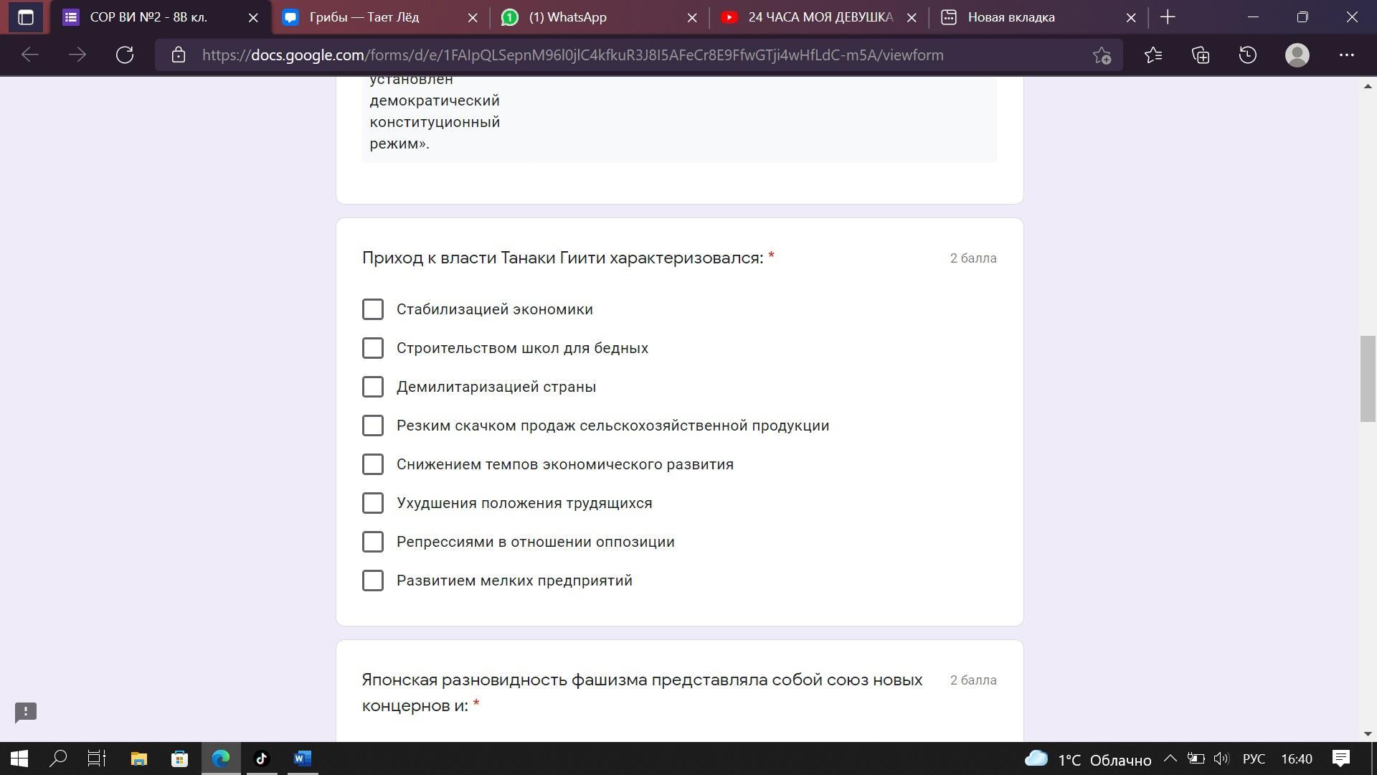Tick 'Демилитаризацией страны' checkbox
Image resolution: width=1377 pixels, height=775 pixels.
click(373, 387)
